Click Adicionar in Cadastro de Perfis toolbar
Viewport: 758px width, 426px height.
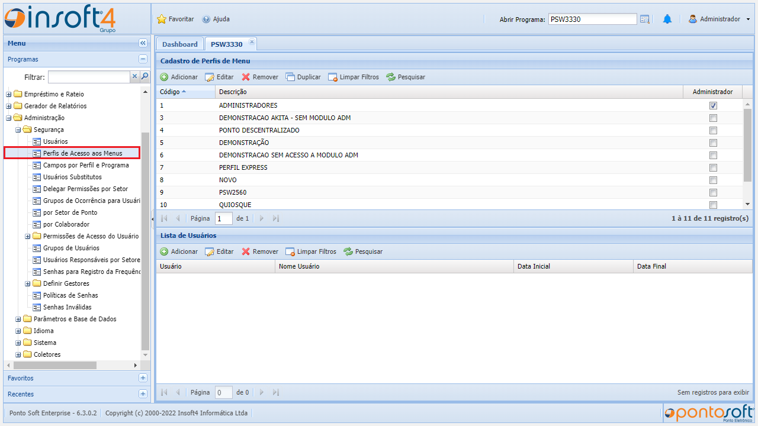[x=179, y=77]
